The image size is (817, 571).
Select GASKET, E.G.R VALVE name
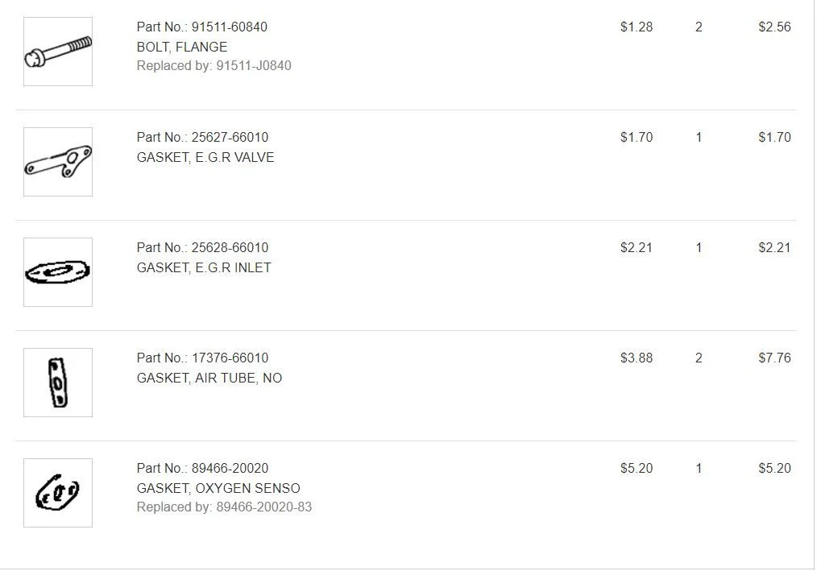205,157
